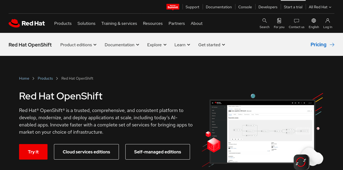Open the Console link
This screenshot has width=343, height=170.
tap(245, 7)
